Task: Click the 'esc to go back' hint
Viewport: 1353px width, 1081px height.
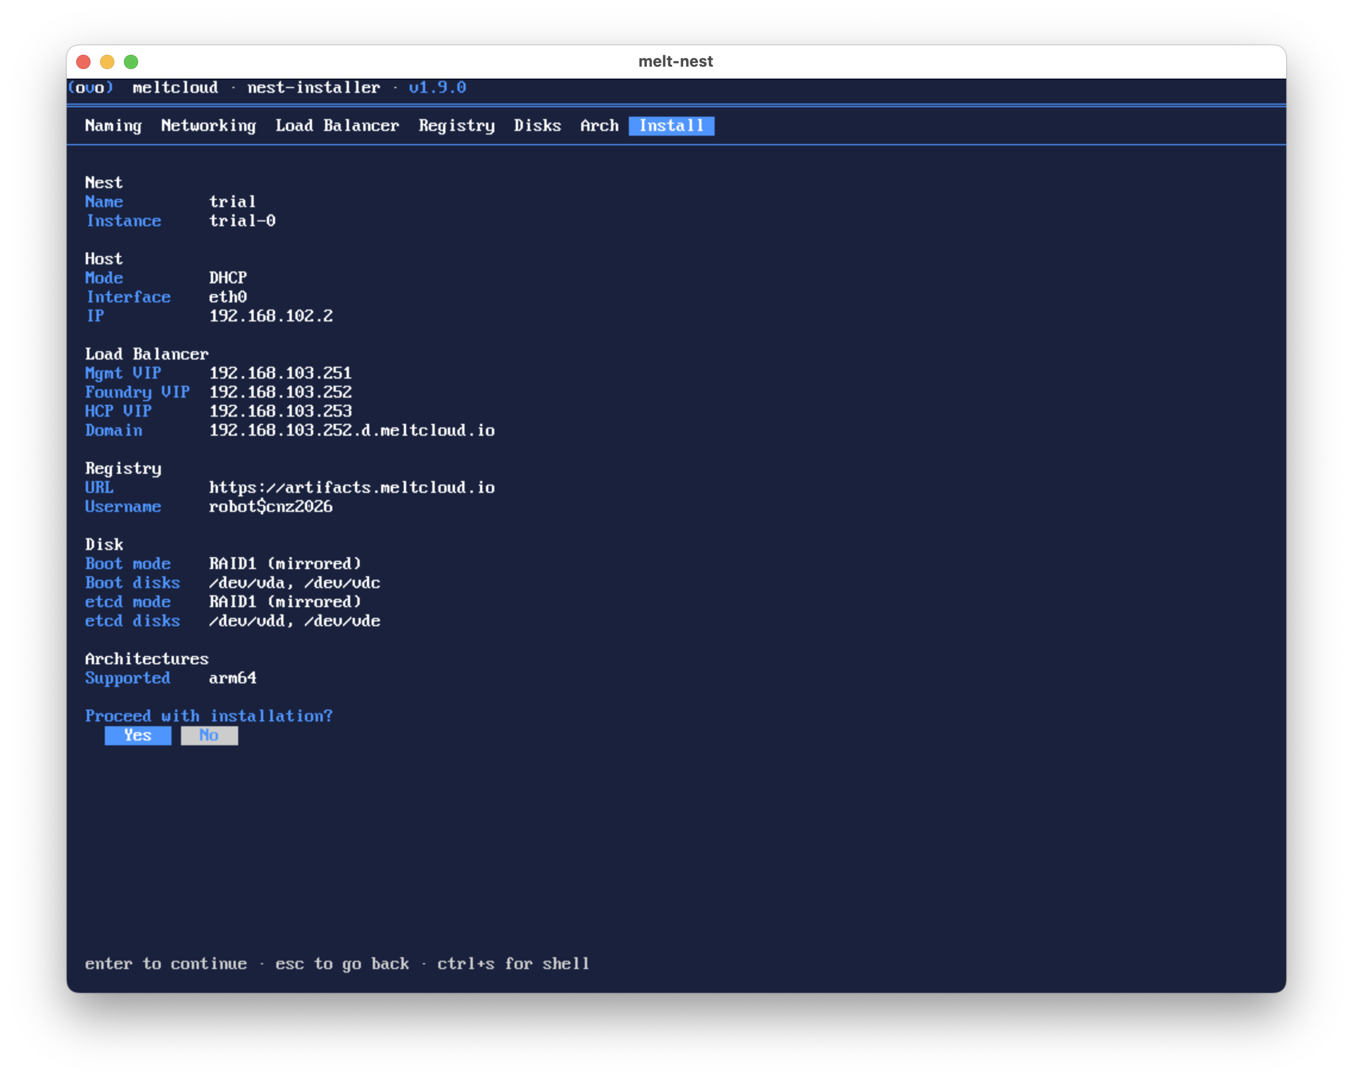Action: coord(342,964)
